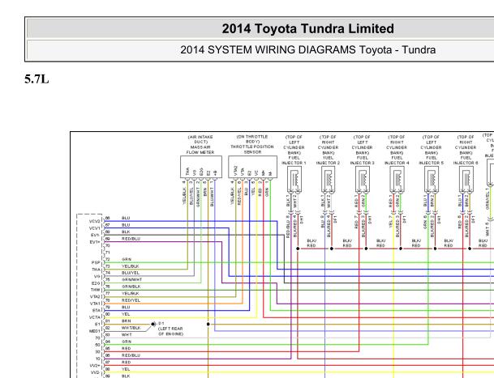
Task: Click the 'FUEL INJECTOR 6' label text
Action: click(466, 160)
